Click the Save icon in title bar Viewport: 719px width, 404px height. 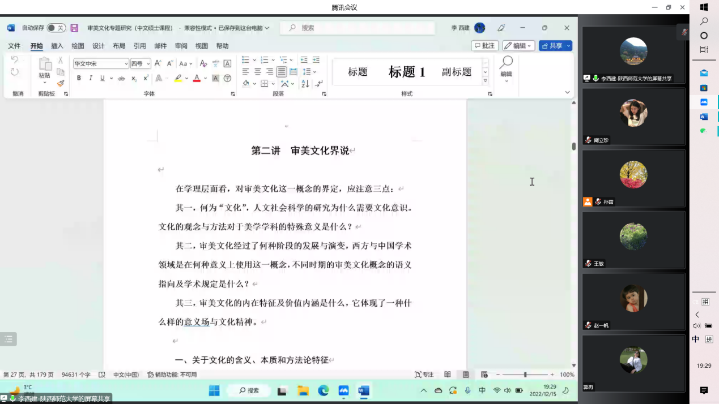tap(74, 28)
